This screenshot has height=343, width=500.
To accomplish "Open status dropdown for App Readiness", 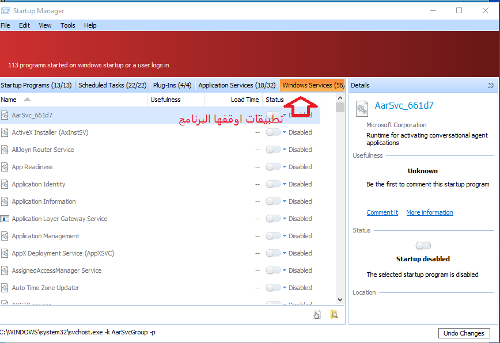I will 285,166.
